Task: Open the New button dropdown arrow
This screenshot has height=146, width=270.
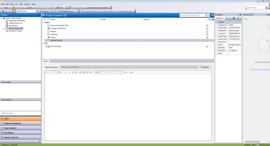Action: [10, 8]
